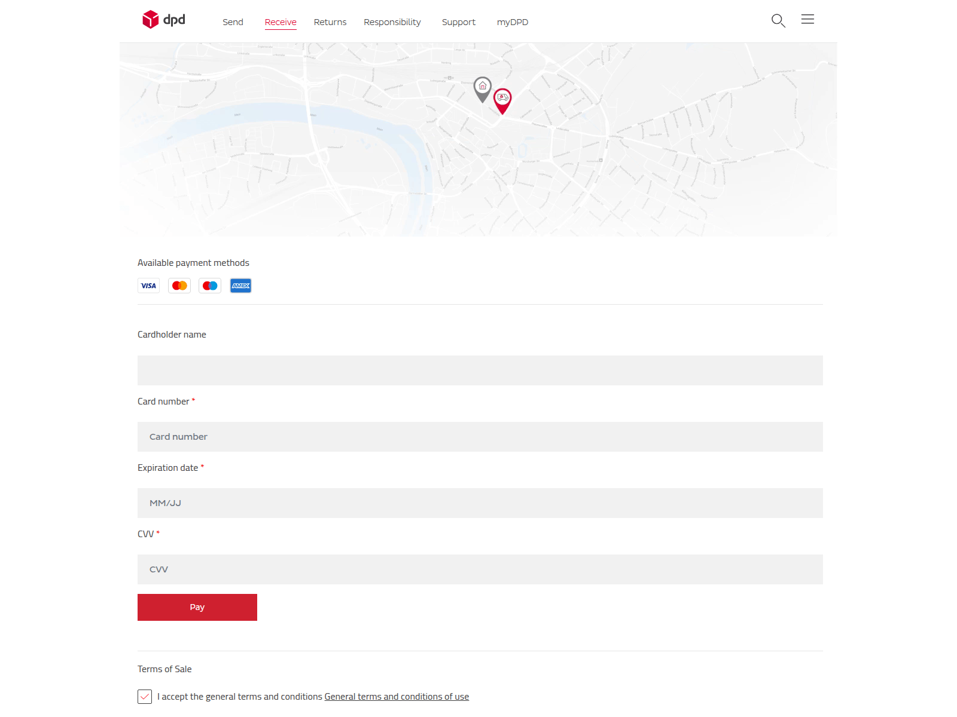
Task: Focus the MM/JJ expiration date field
Action: pos(480,503)
